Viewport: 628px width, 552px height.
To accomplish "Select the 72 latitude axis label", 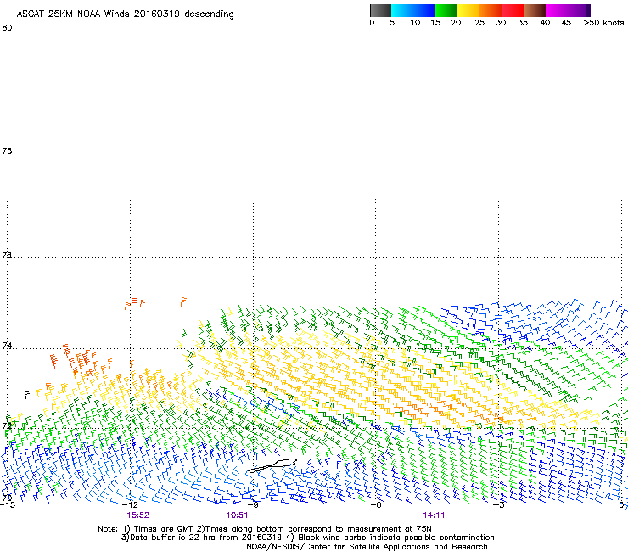I will coord(7,425).
